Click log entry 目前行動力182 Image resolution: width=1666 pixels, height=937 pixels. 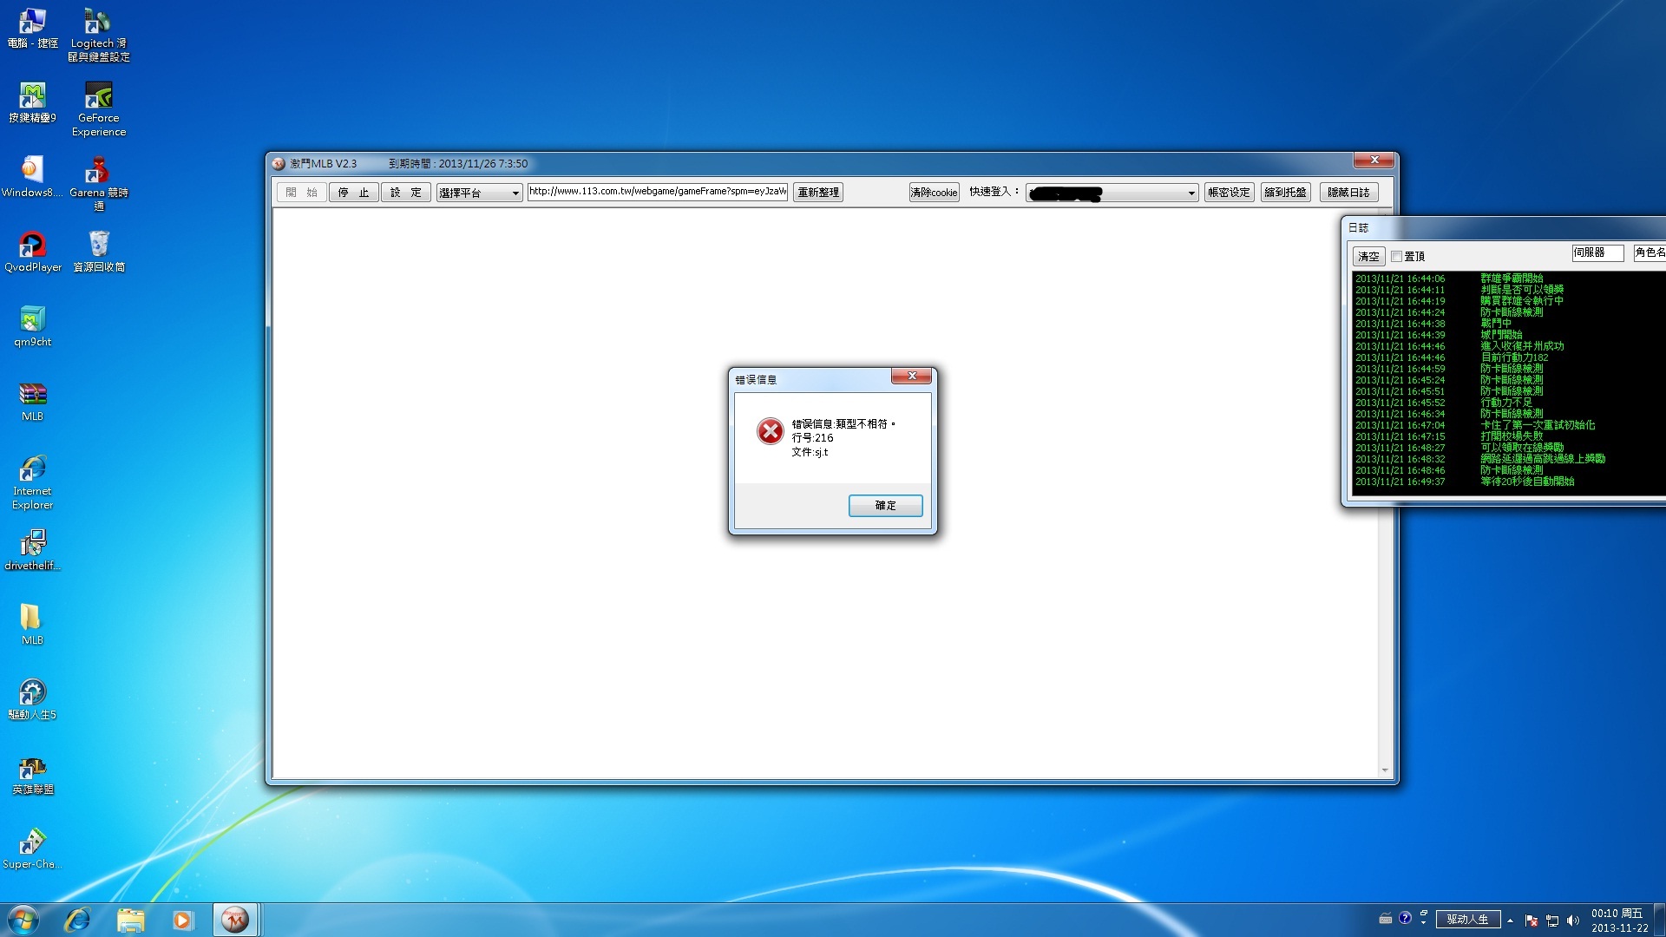1514,357
